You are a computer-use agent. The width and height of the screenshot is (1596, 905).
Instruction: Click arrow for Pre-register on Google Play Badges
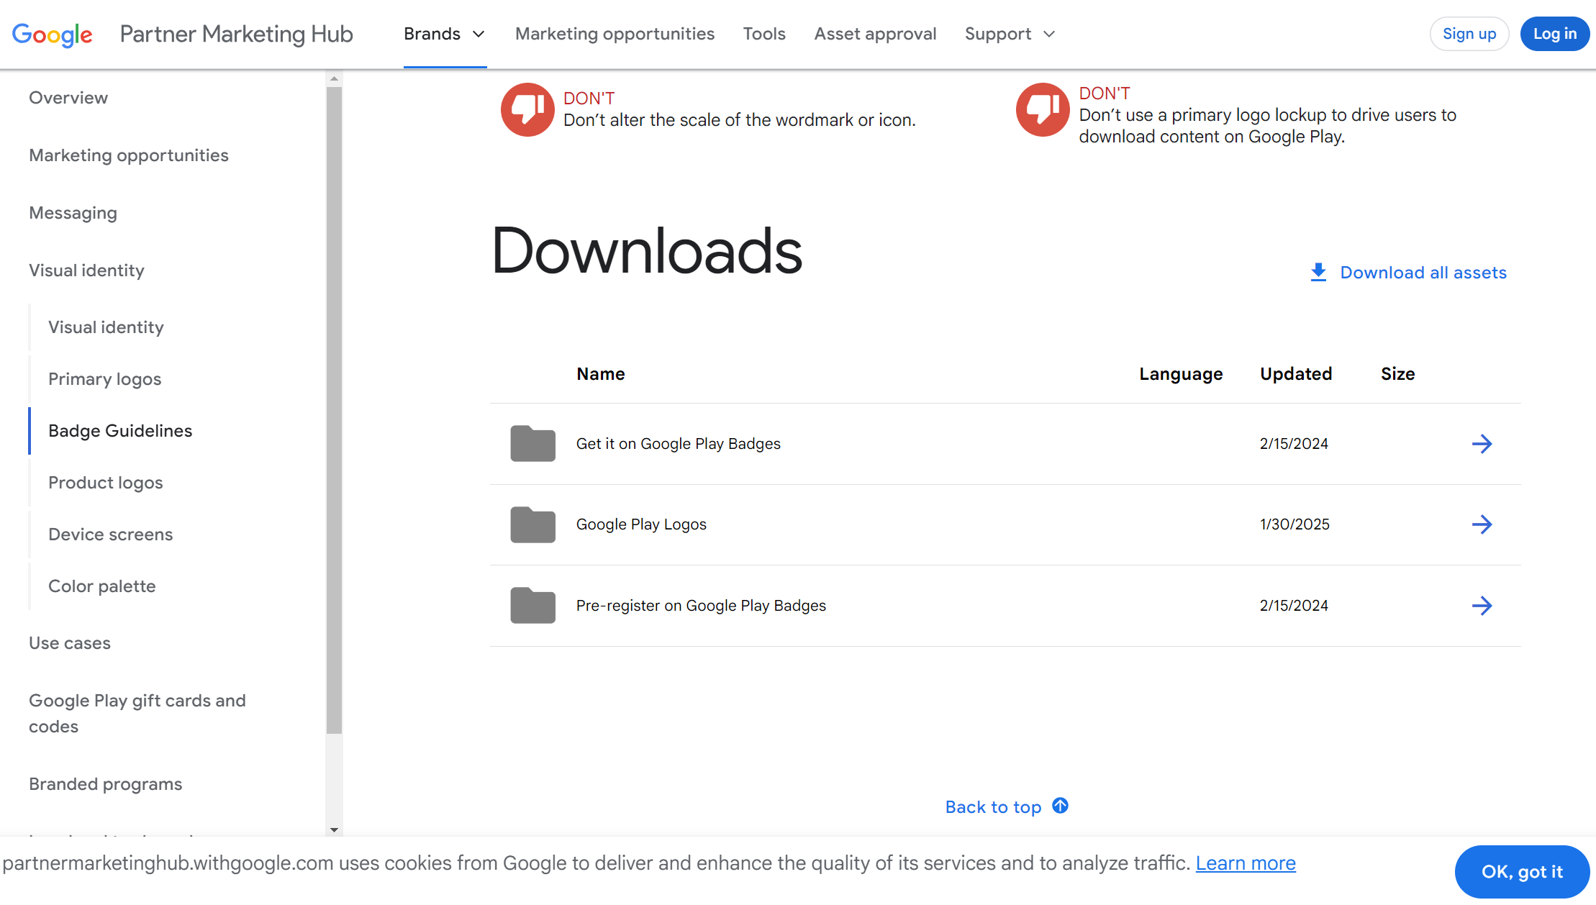click(1482, 606)
